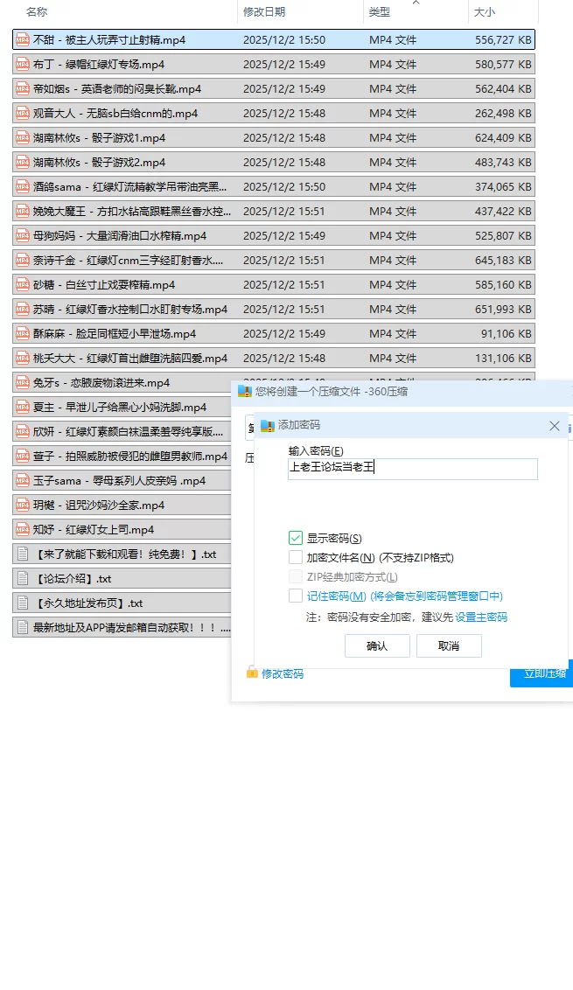Open the 设置主密码 link
The image size is (573, 990).
point(481,617)
